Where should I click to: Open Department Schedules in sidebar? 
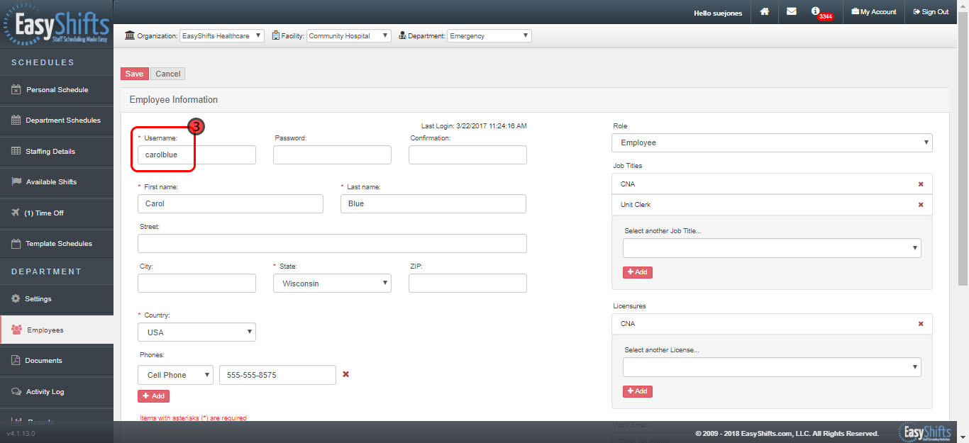(57, 120)
